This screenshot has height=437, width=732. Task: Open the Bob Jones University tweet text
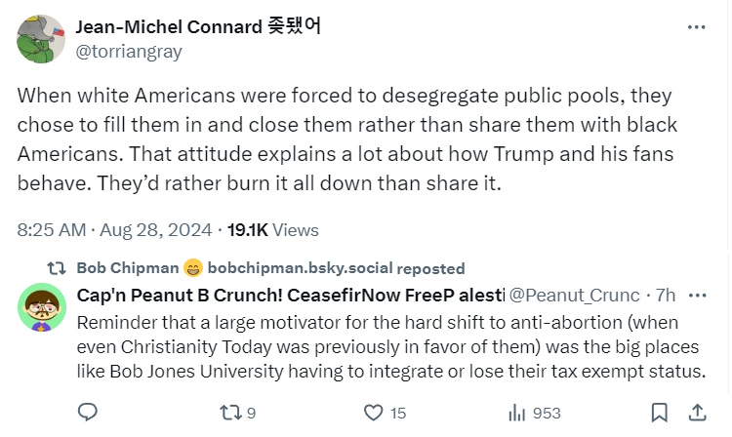(388, 346)
